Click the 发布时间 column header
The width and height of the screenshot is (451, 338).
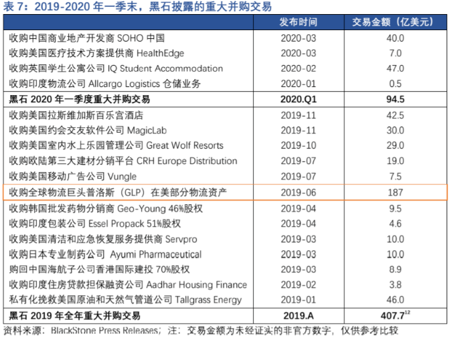coord(298,22)
